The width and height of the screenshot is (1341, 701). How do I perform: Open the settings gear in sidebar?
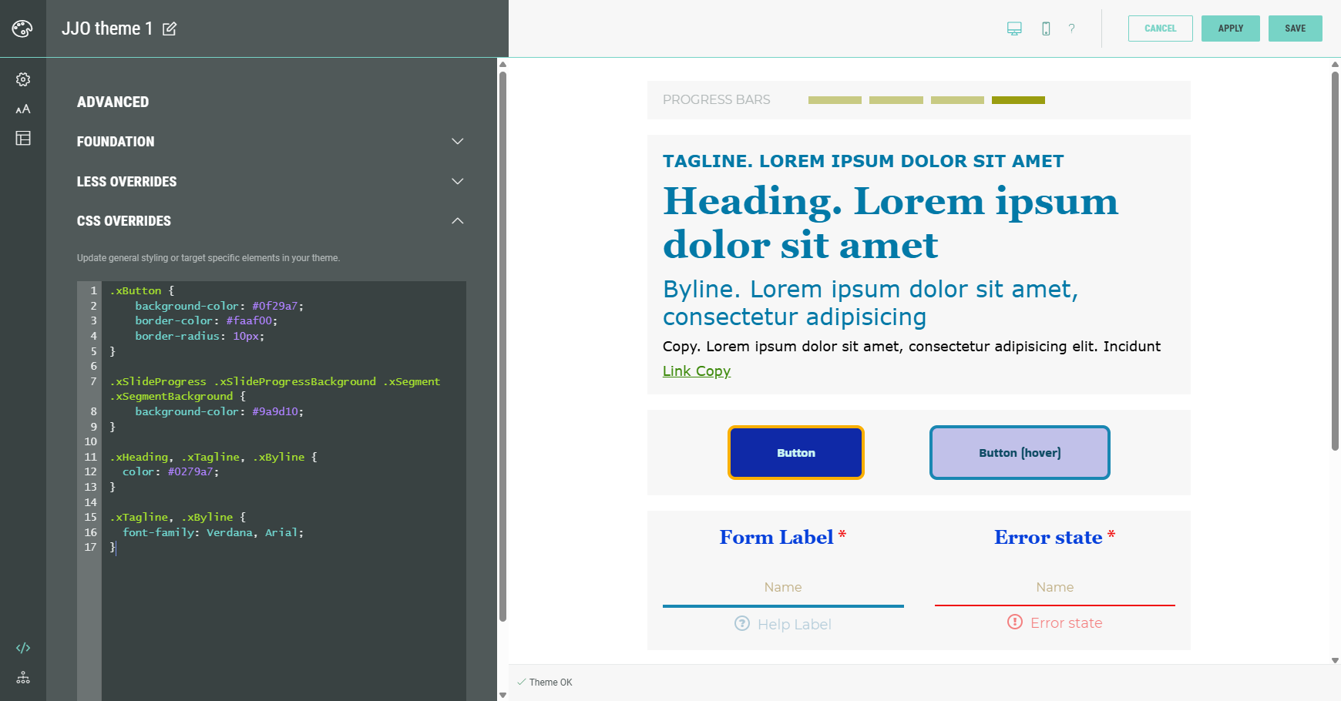click(x=23, y=79)
